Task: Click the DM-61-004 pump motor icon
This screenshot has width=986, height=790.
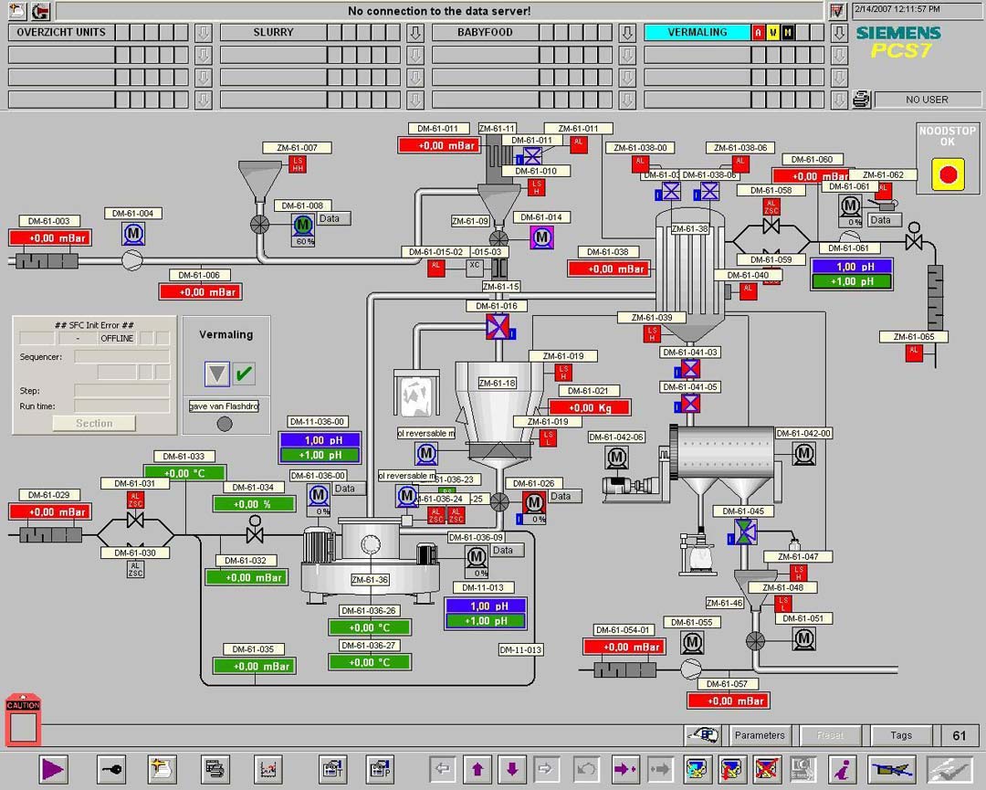Action: [134, 235]
